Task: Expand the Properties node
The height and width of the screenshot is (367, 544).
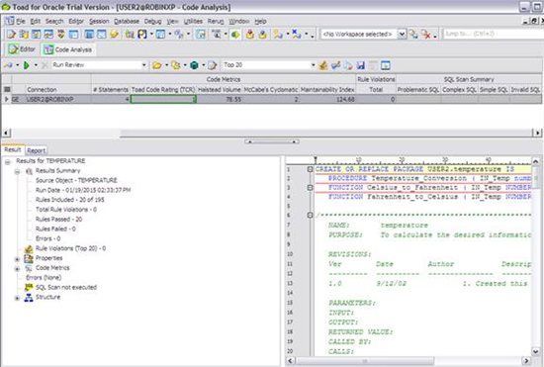Action: (18, 259)
